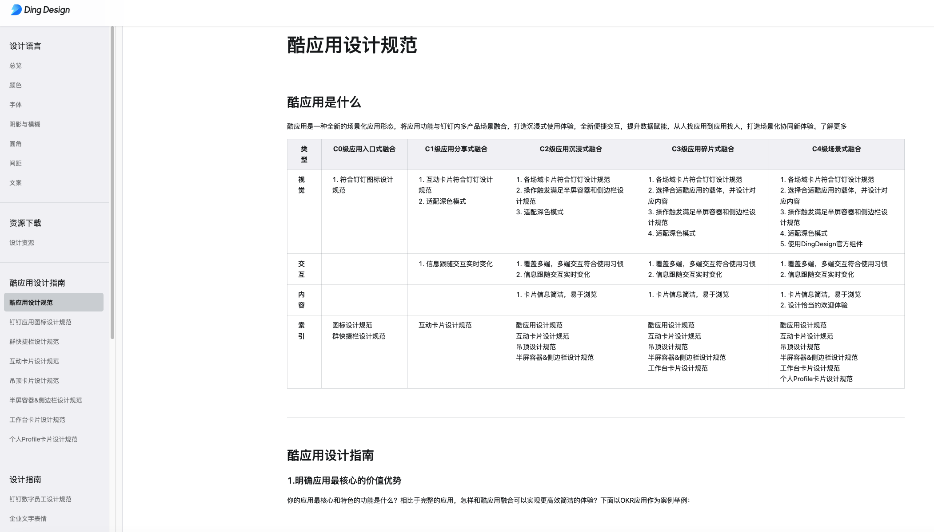934x532 pixels.
Task: Select the highlighted 酷应用设计规范 item
Action: (x=54, y=302)
